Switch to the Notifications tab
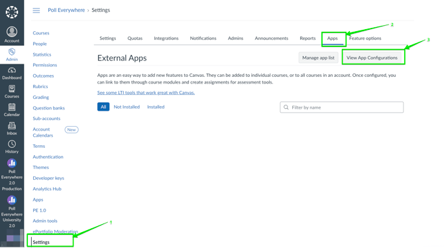Viewport: 444px width, 248px height. tap(203, 38)
